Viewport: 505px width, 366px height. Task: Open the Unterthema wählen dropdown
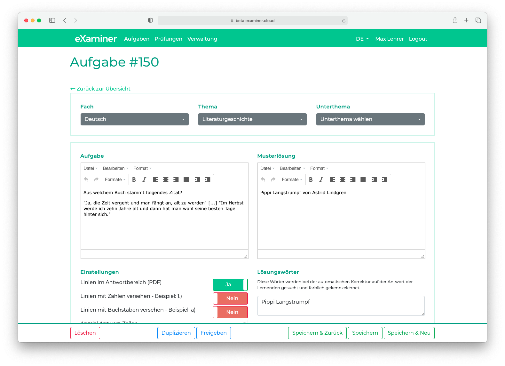370,119
